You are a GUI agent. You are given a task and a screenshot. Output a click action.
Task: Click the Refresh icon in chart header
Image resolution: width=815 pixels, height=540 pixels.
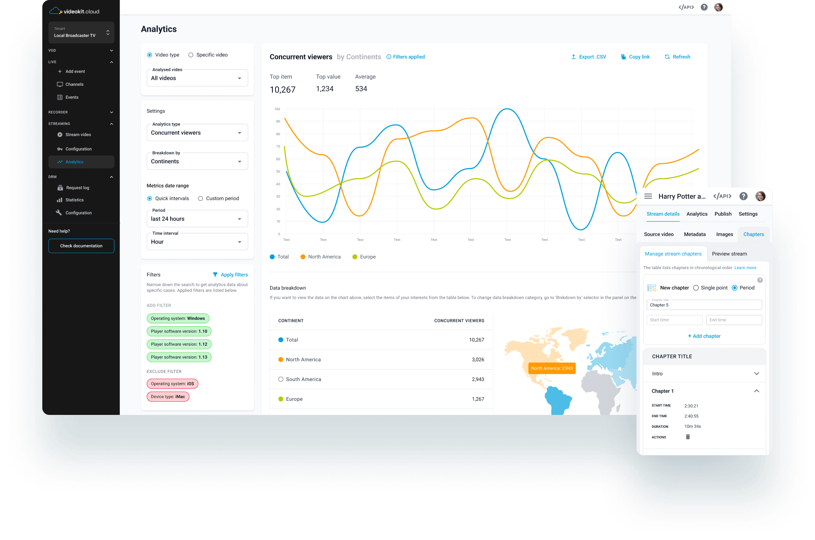pyautogui.click(x=667, y=57)
